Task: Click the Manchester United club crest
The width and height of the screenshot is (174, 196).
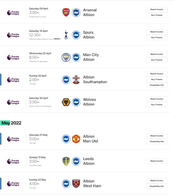Action: pos(76,139)
